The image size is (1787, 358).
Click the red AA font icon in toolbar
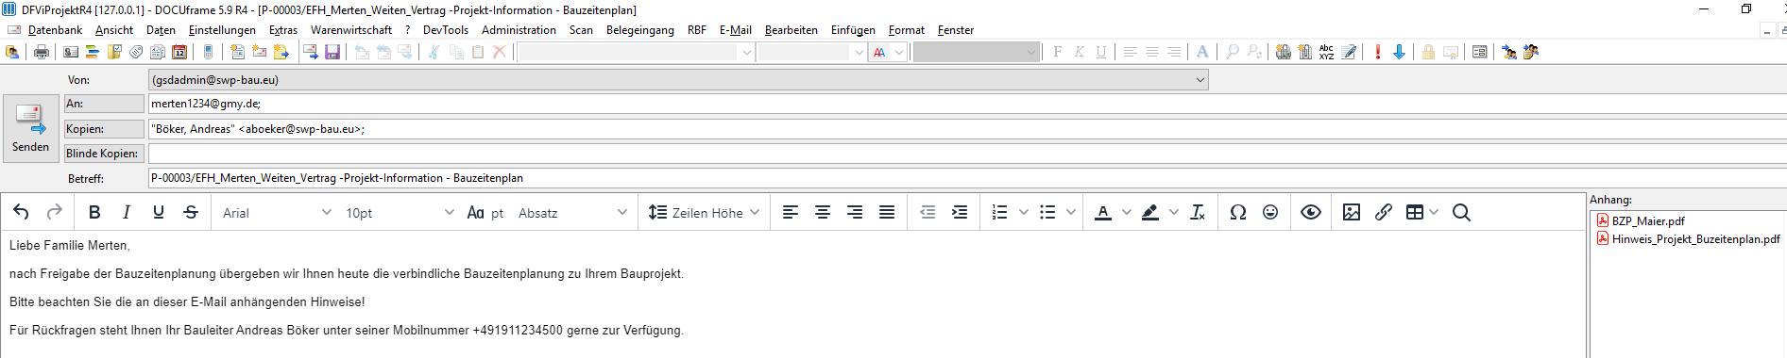point(879,52)
